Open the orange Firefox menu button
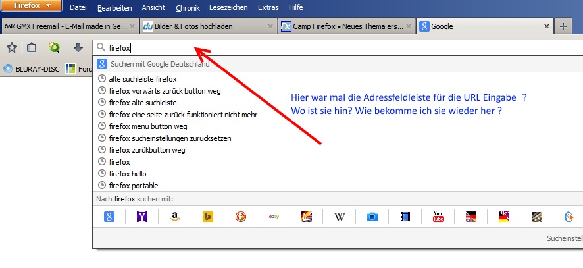This screenshot has height=268, width=583. point(31,6)
